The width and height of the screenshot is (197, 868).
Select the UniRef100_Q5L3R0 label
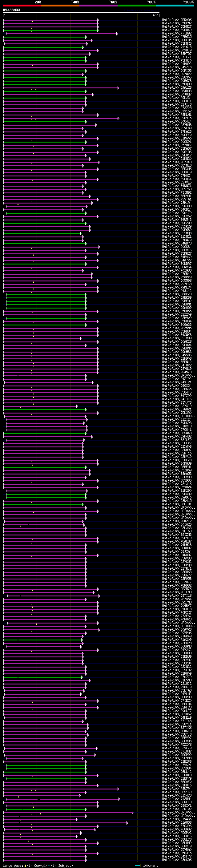pos(177,413)
